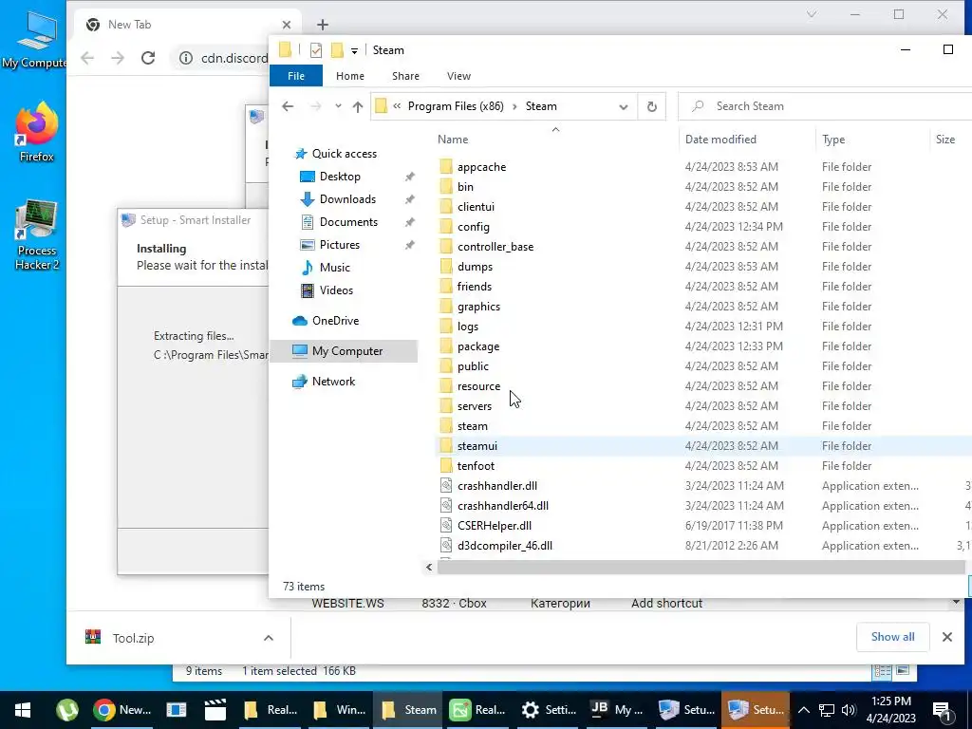The image size is (972, 729).
Task: Select the steamui folder
Action: (477, 446)
